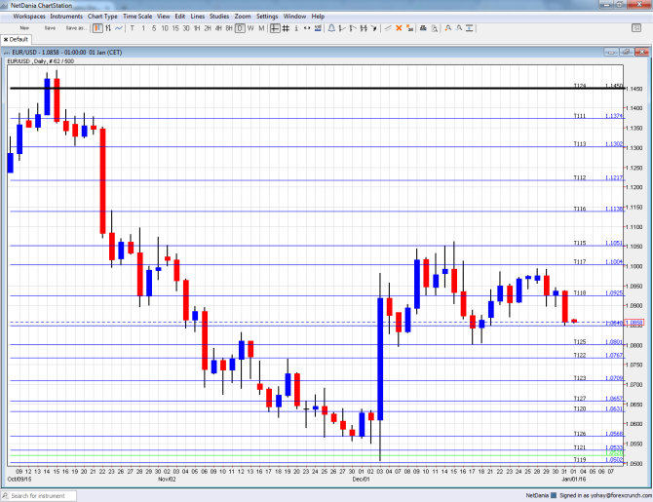Open the View menu
Image resolution: width=653 pixels, height=502 pixels.
(164, 17)
